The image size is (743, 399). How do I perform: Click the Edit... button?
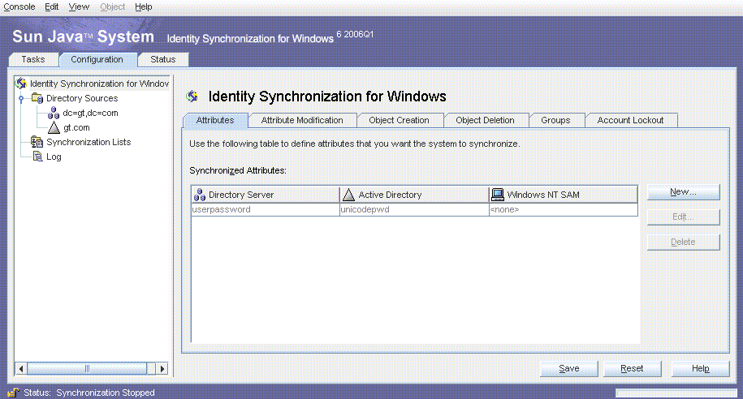pos(683,217)
